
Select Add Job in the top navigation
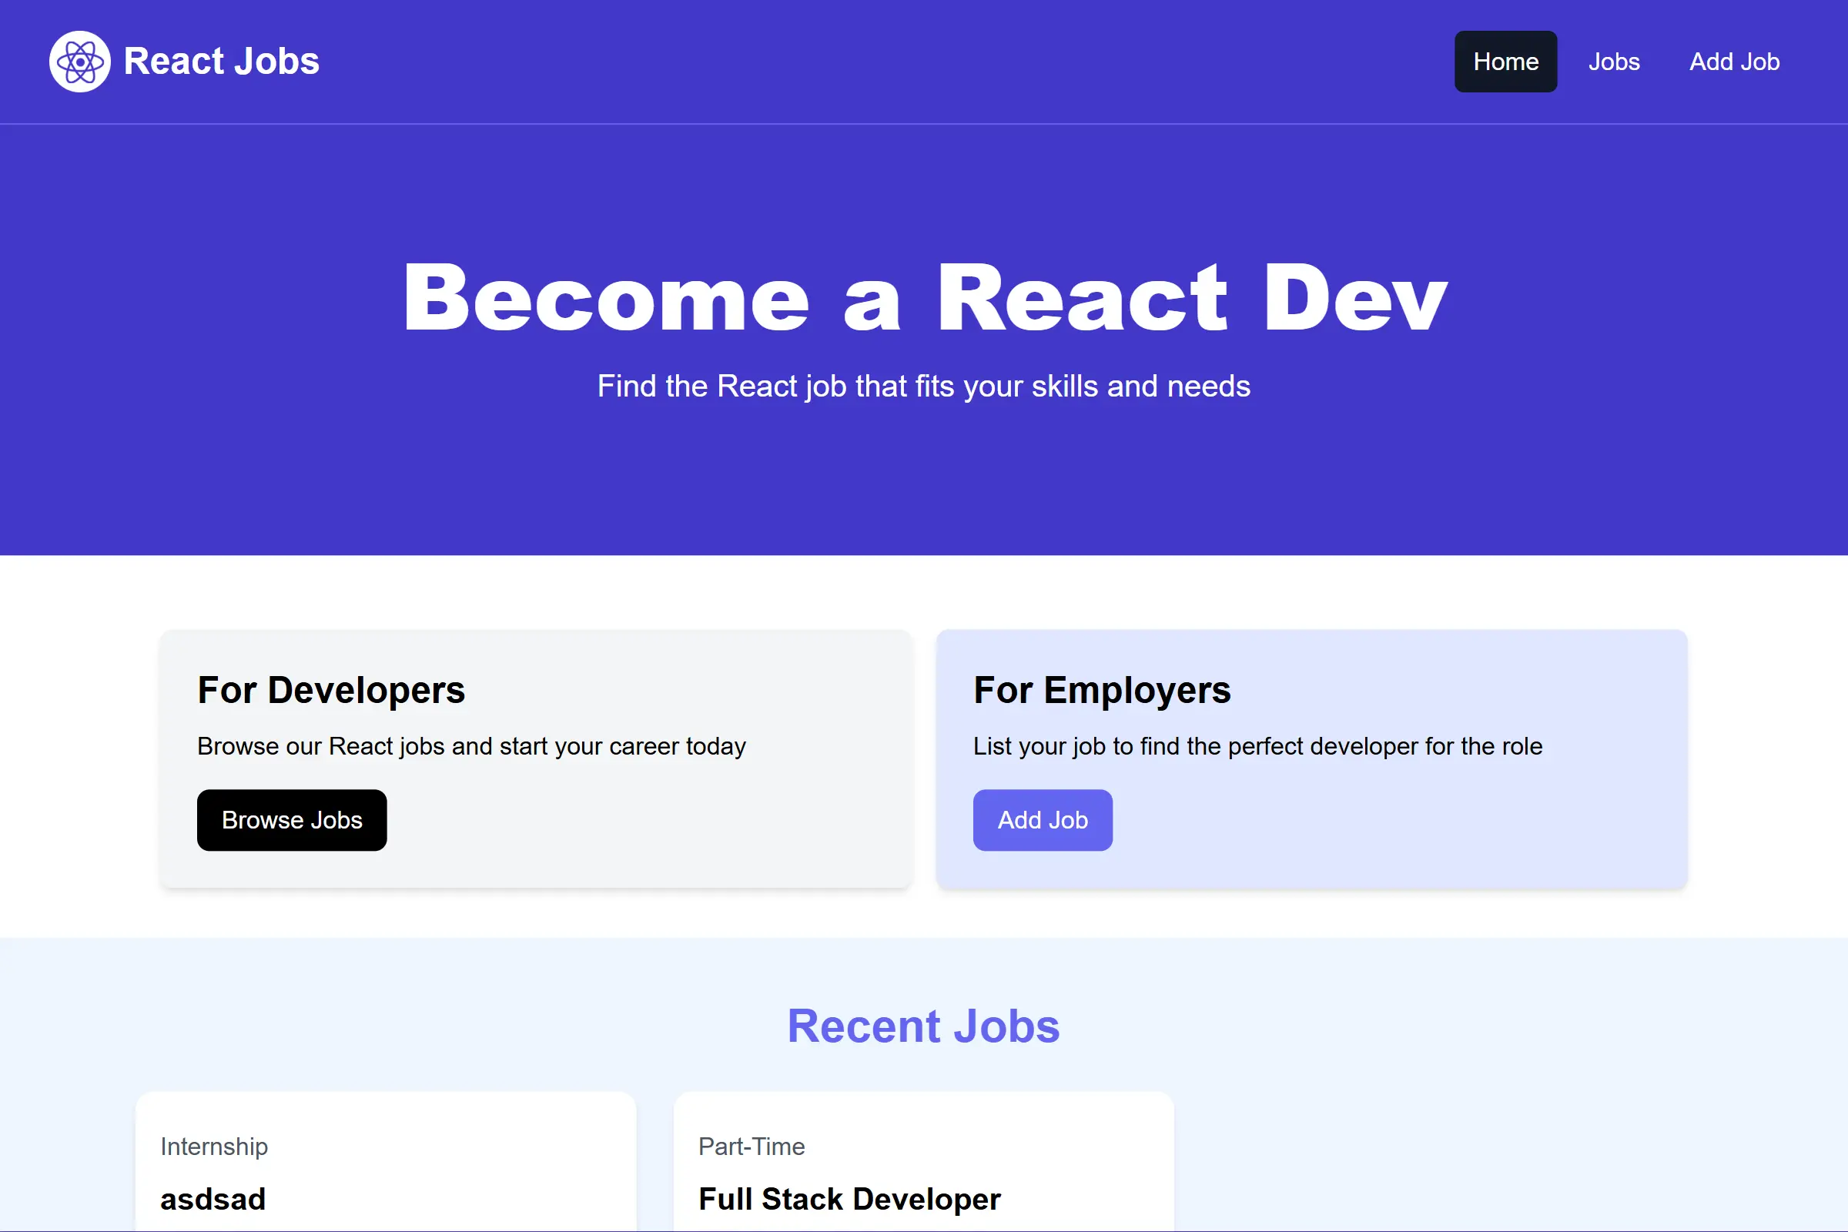pos(1735,62)
